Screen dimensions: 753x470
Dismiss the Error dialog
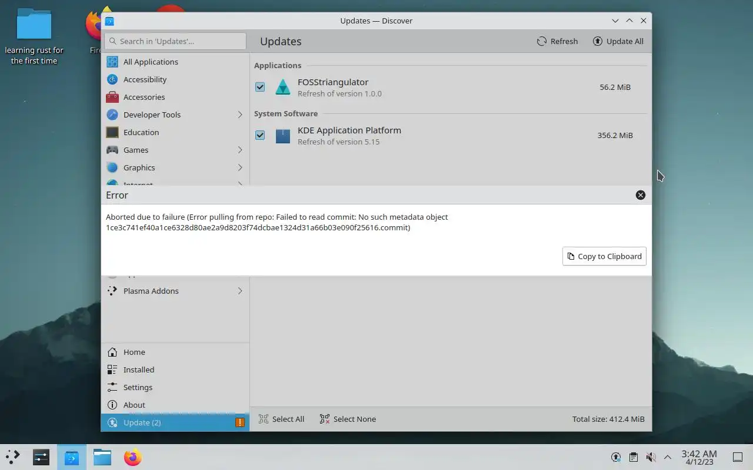641,195
